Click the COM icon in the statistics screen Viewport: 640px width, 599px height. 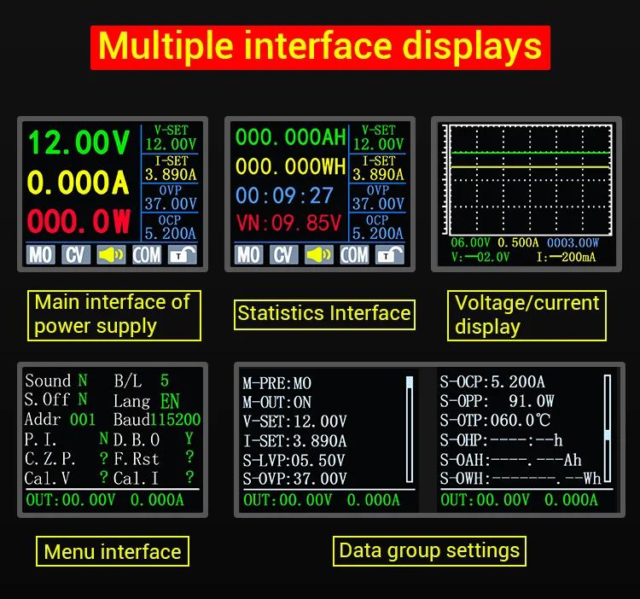click(x=354, y=254)
